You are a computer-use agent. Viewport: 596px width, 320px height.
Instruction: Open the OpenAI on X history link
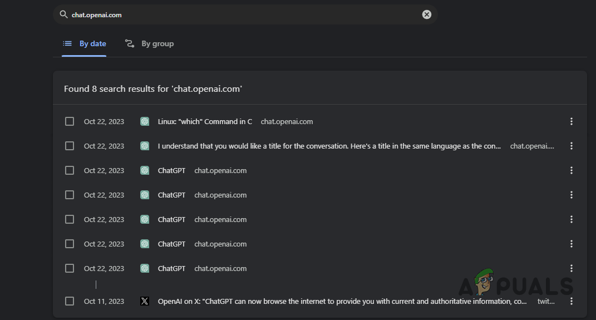342,302
